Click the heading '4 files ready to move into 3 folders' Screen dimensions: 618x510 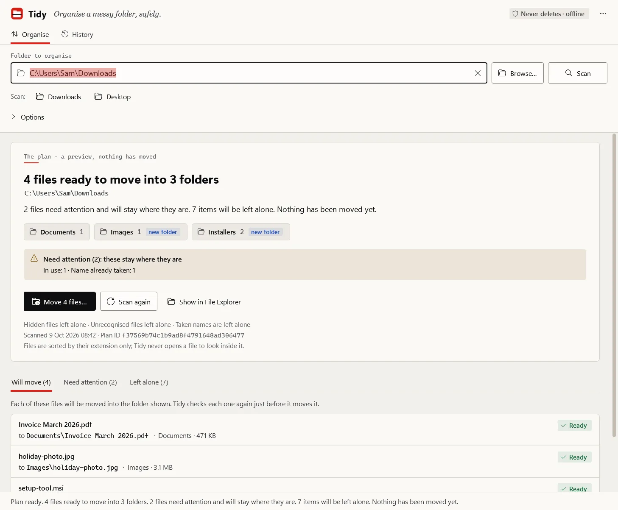click(x=121, y=180)
